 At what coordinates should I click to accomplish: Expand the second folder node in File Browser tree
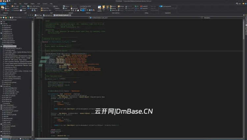click(1, 24)
